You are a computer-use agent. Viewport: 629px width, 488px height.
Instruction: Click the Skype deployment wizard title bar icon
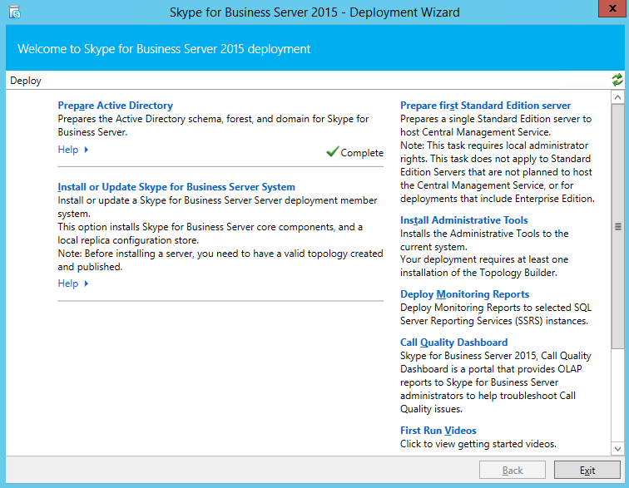point(15,12)
